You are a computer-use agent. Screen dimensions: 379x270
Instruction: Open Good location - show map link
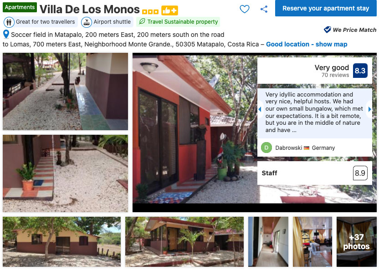click(307, 44)
